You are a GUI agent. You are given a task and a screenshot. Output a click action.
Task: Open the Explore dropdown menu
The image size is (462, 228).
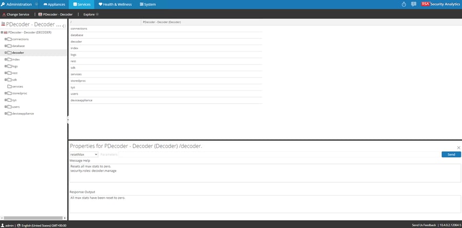[x=91, y=14]
